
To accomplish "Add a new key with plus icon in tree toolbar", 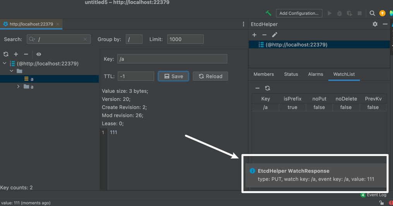I will 16,54.
